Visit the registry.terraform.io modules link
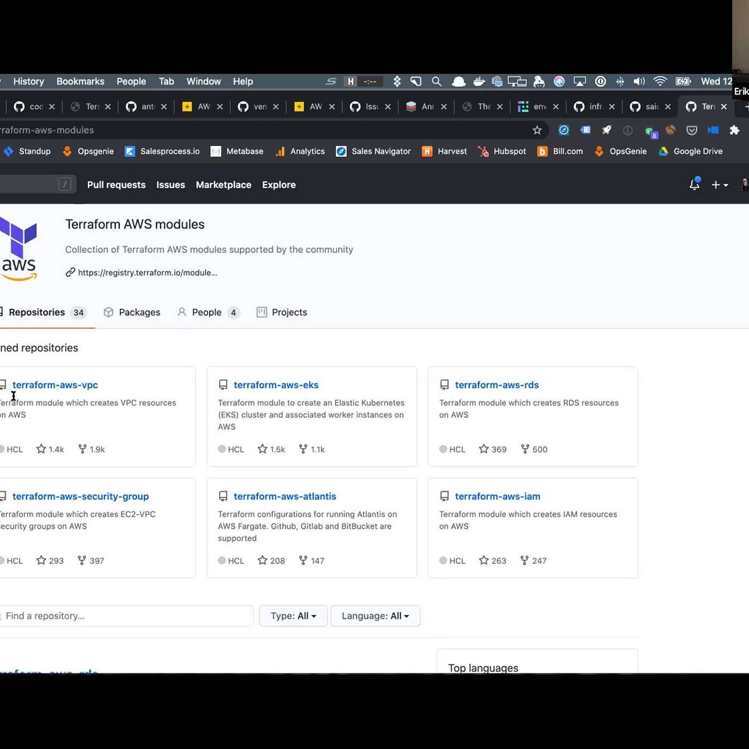The image size is (749, 749). point(147,272)
